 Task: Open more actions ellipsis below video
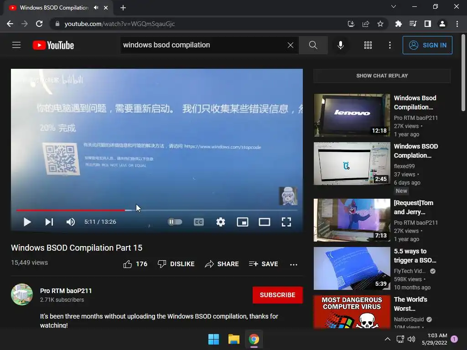294,264
